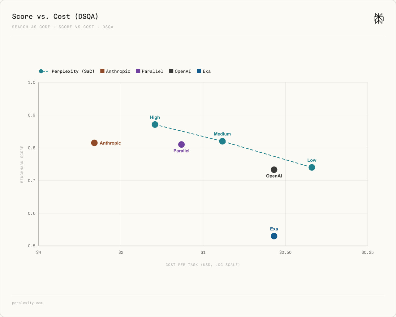Screen dimensions: 396x317
Task: Click the Perplexity (SaC) legend marker
Action: (x=43, y=71)
